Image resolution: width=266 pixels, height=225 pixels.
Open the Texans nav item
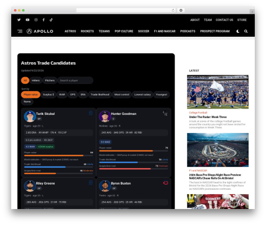point(104,31)
